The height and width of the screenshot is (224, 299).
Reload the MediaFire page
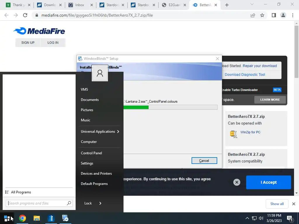(x=25, y=15)
